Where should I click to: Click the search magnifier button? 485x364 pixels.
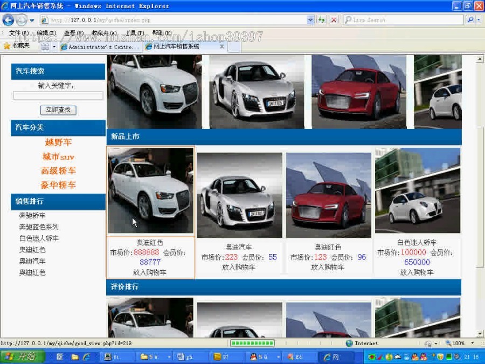point(470,20)
